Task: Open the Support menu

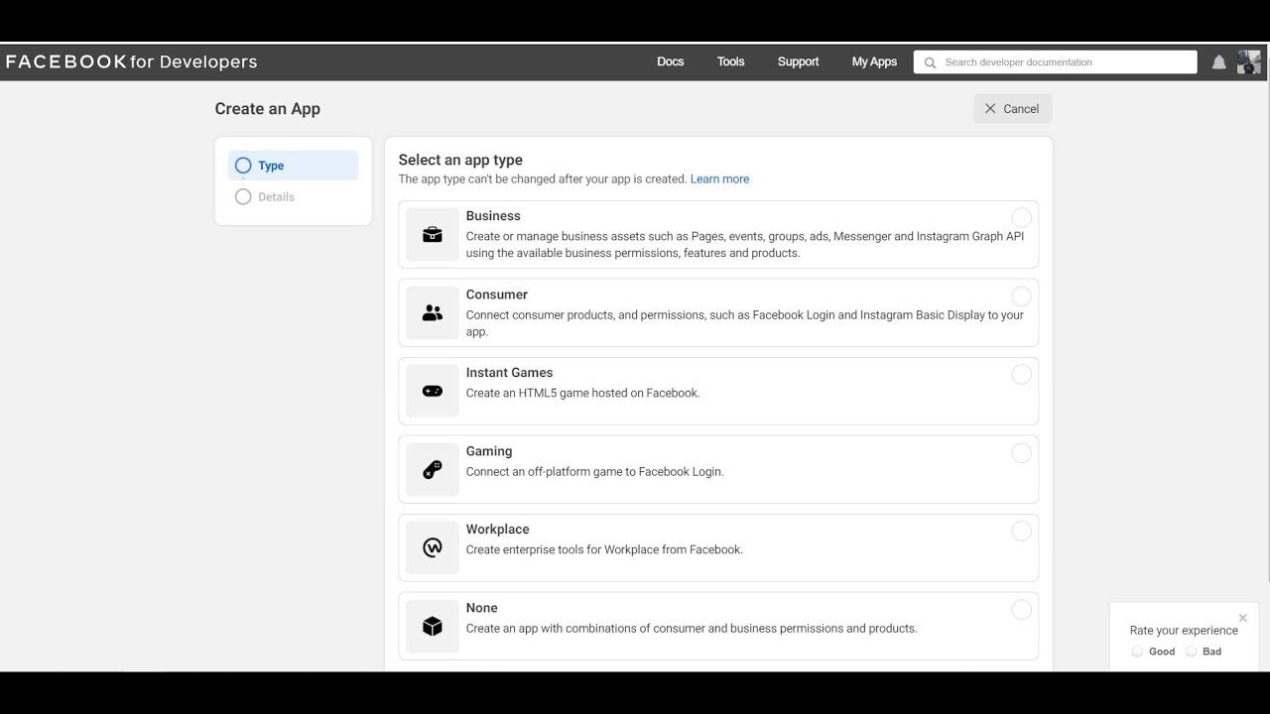Action: [799, 61]
